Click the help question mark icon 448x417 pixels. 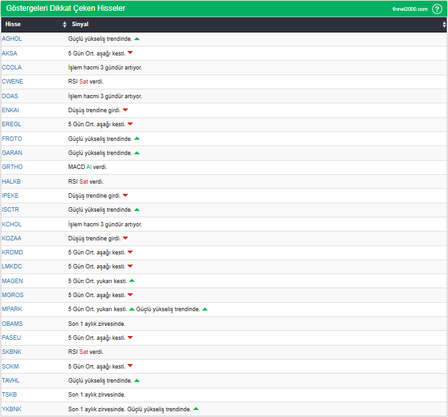[437, 9]
